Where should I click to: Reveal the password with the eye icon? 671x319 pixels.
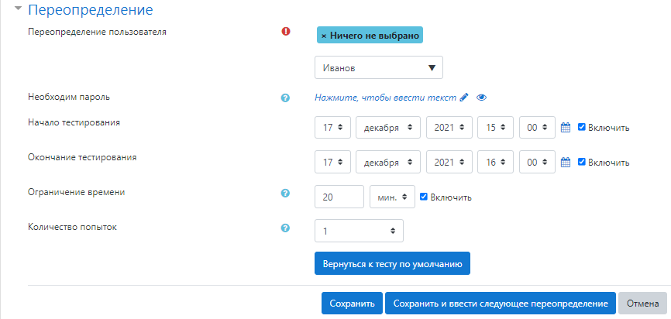click(481, 98)
